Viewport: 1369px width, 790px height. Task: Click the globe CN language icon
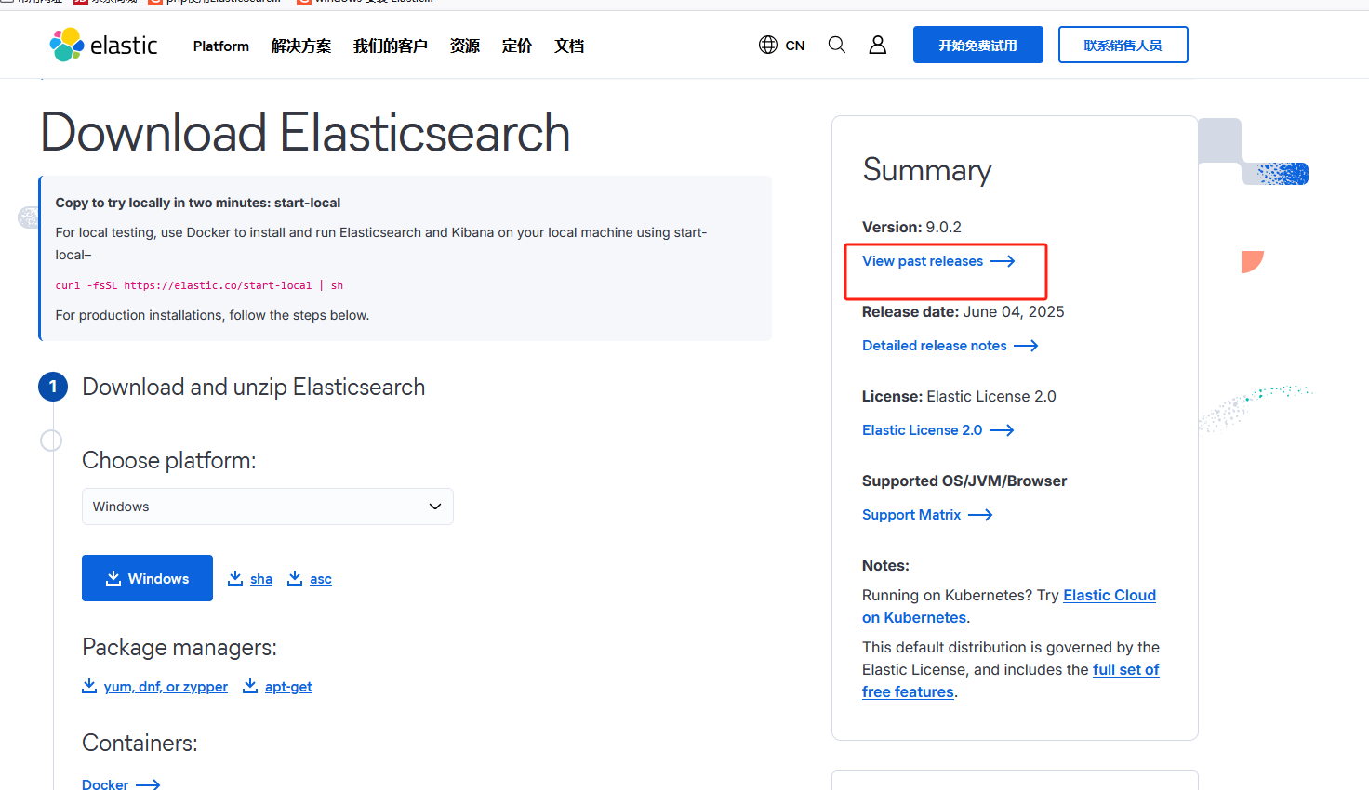[x=767, y=44]
